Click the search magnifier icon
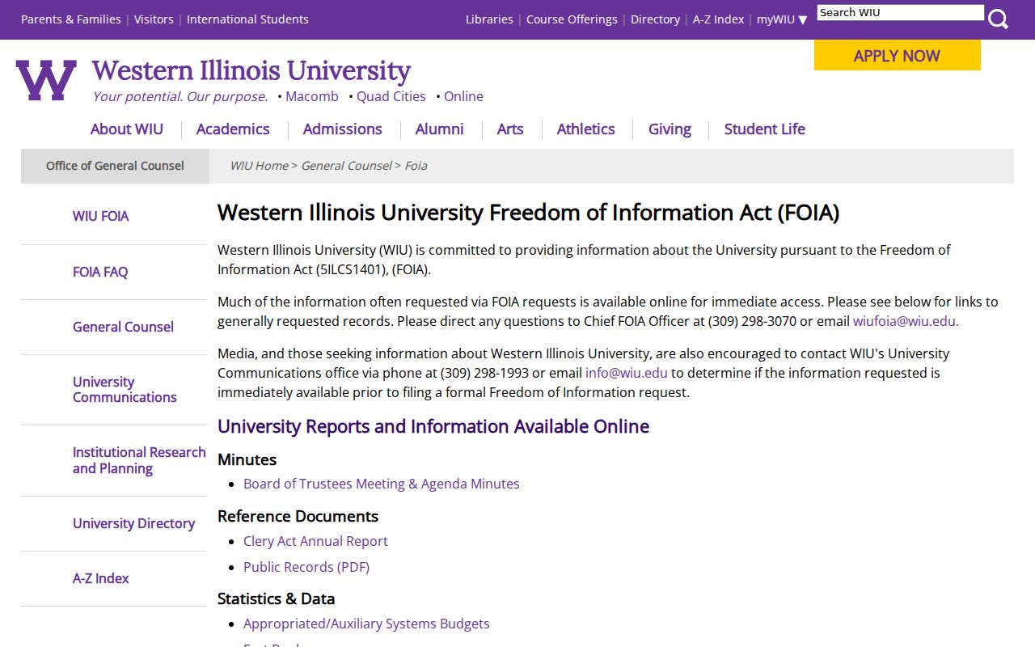Screen dimensions: 1035x647 (x=998, y=19)
